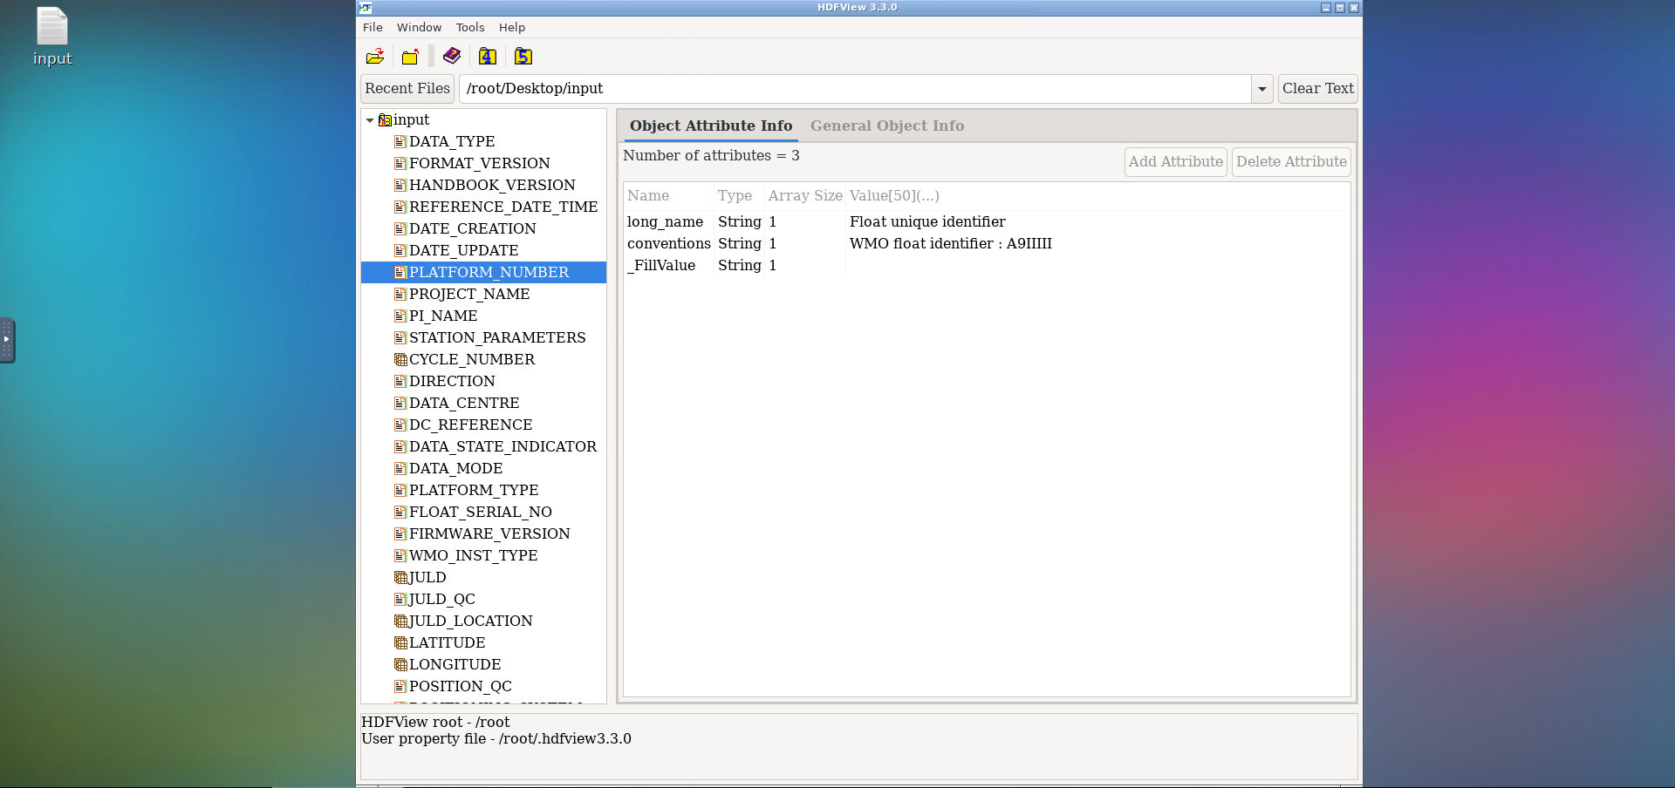Select DC_REFERENCE in the tree
Viewport: 1675px width, 788px height.
click(x=470, y=425)
